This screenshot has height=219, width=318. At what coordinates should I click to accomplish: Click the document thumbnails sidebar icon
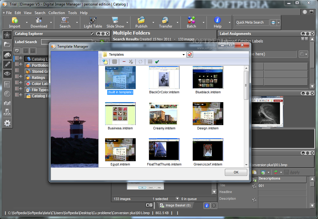click(7, 112)
